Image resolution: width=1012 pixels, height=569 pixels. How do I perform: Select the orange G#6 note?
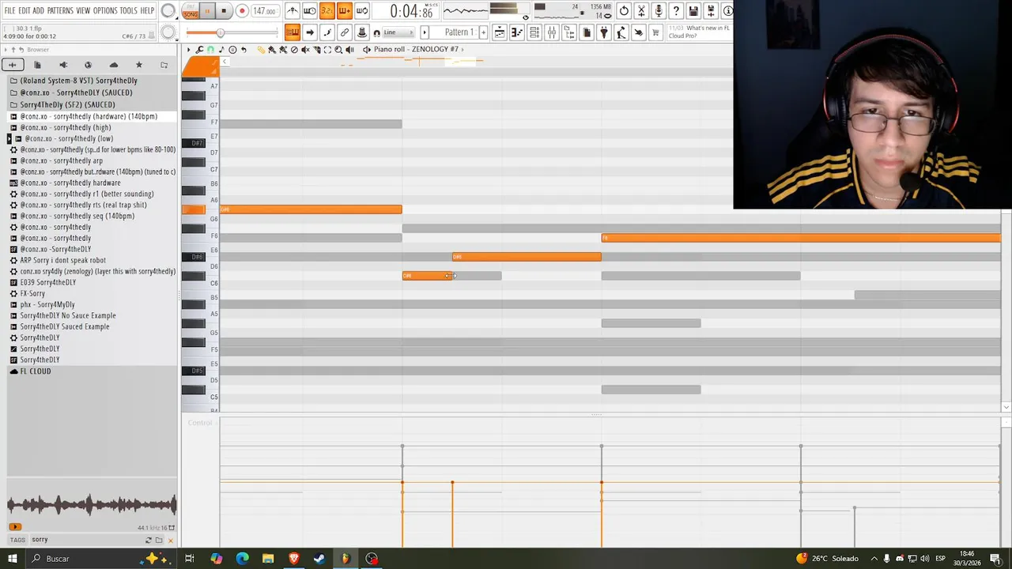(311, 209)
